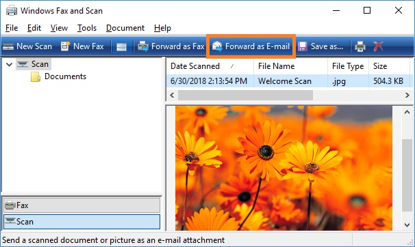Click the 504.3 KB size cell
This screenshot has height=247, width=415.
click(388, 81)
